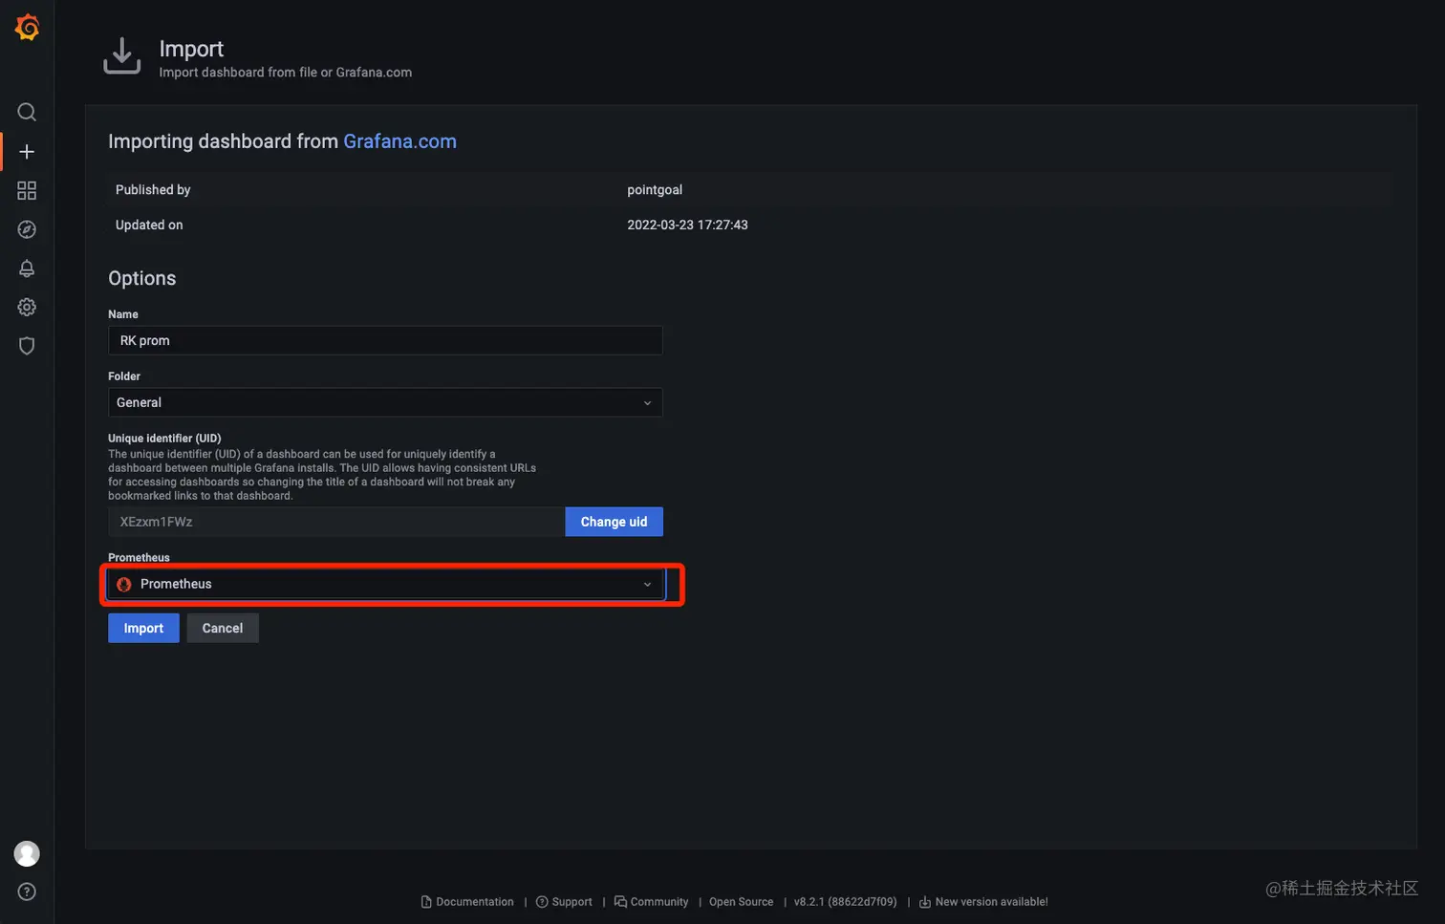Image resolution: width=1445 pixels, height=924 pixels.
Task: Expand the Folder General dropdown
Action: [x=385, y=402]
